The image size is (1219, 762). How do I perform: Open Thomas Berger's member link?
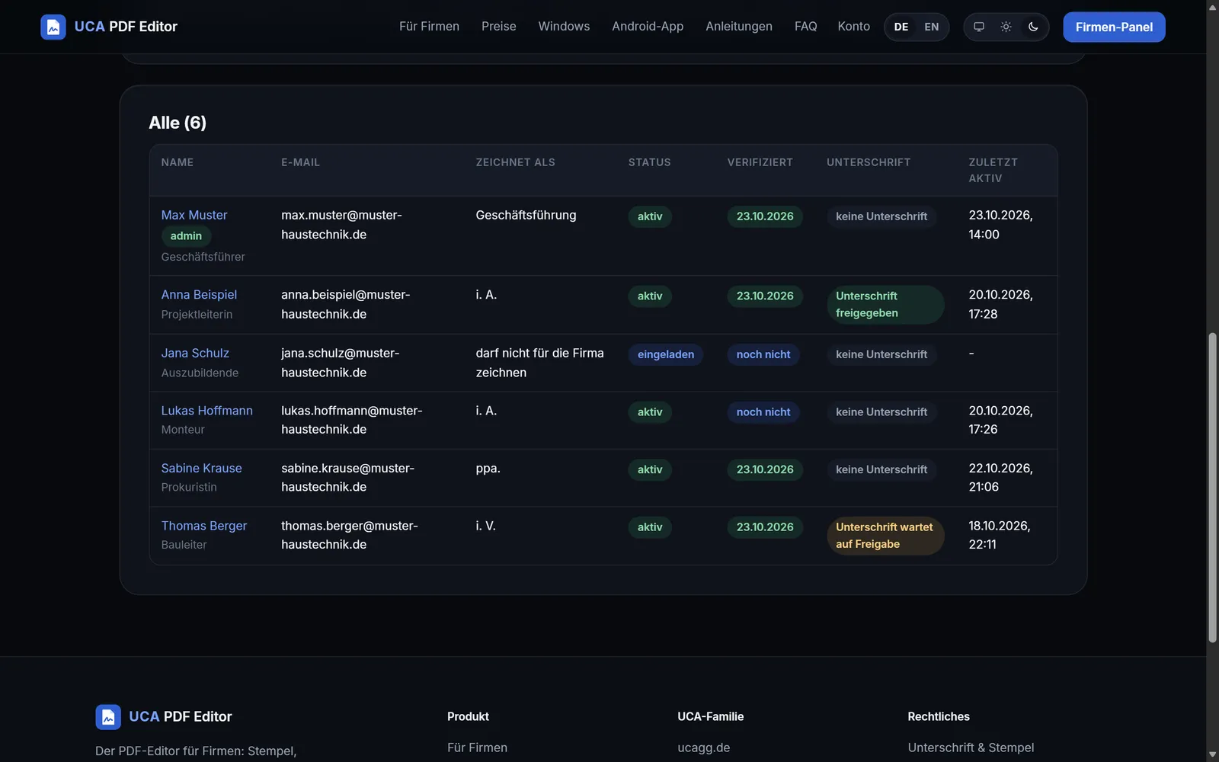204,526
